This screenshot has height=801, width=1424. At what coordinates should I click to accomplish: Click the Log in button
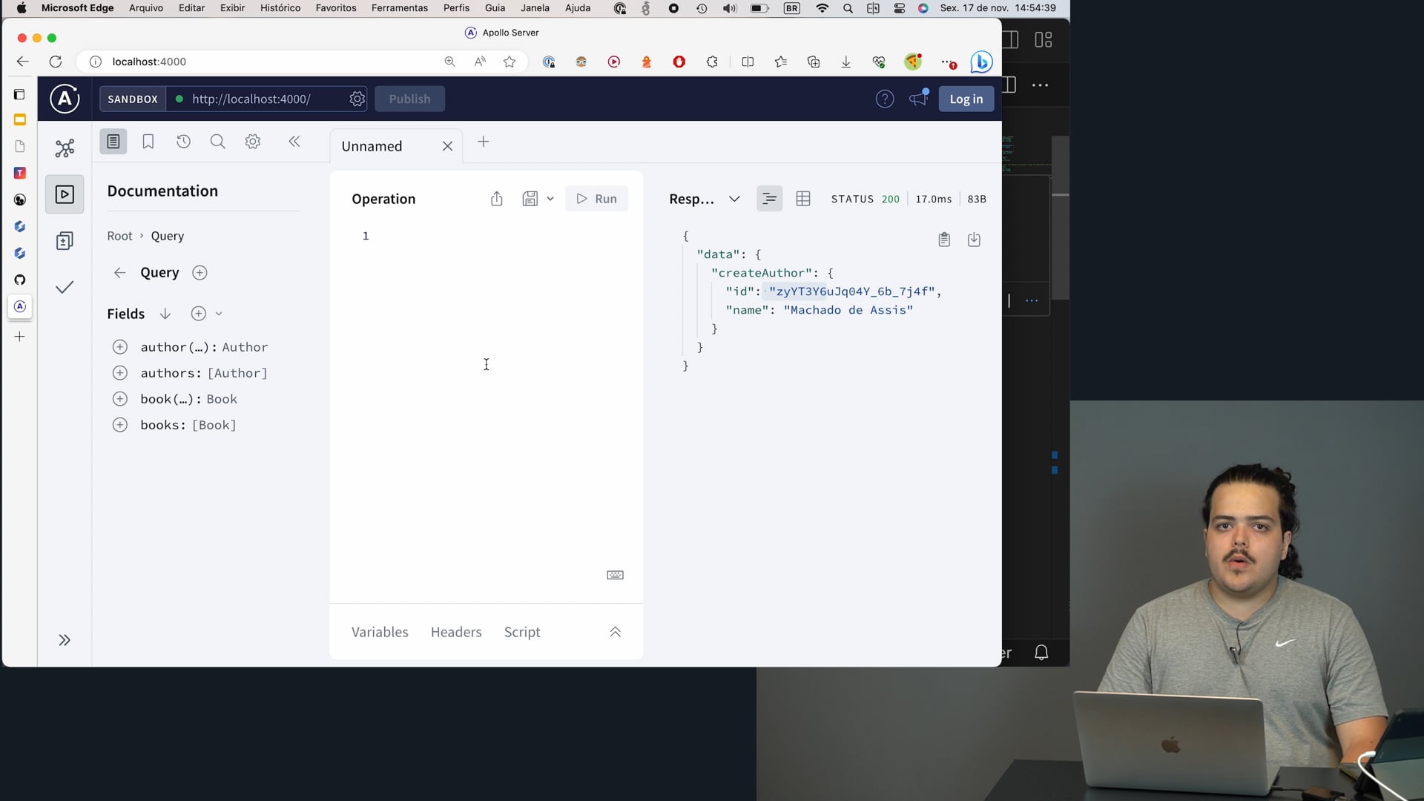pyautogui.click(x=966, y=99)
